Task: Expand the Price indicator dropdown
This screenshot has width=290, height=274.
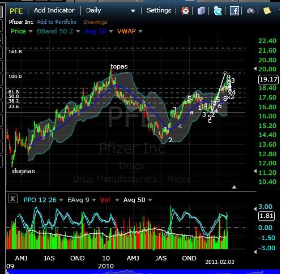Action: click(x=31, y=31)
